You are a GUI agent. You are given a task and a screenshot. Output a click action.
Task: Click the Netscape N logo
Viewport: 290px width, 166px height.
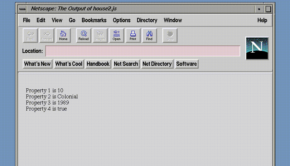click(x=257, y=48)
